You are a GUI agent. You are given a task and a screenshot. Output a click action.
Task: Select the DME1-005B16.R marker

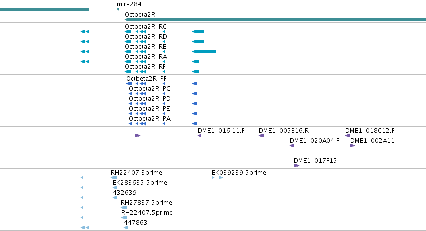(261, 136)
